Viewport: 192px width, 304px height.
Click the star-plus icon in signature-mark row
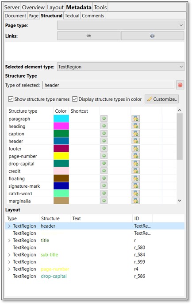coord(135,186)
